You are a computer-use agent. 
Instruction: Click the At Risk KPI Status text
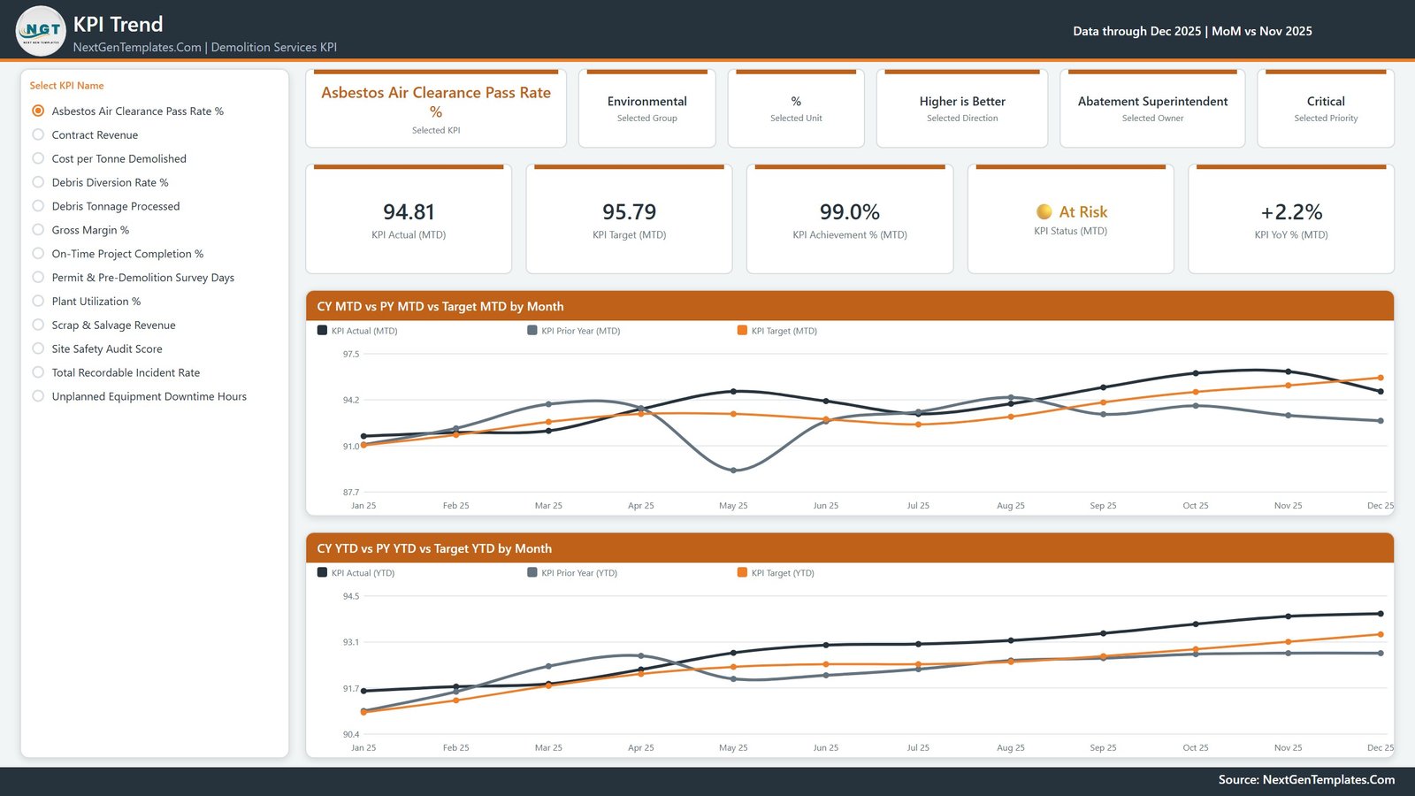(1082, 212)
